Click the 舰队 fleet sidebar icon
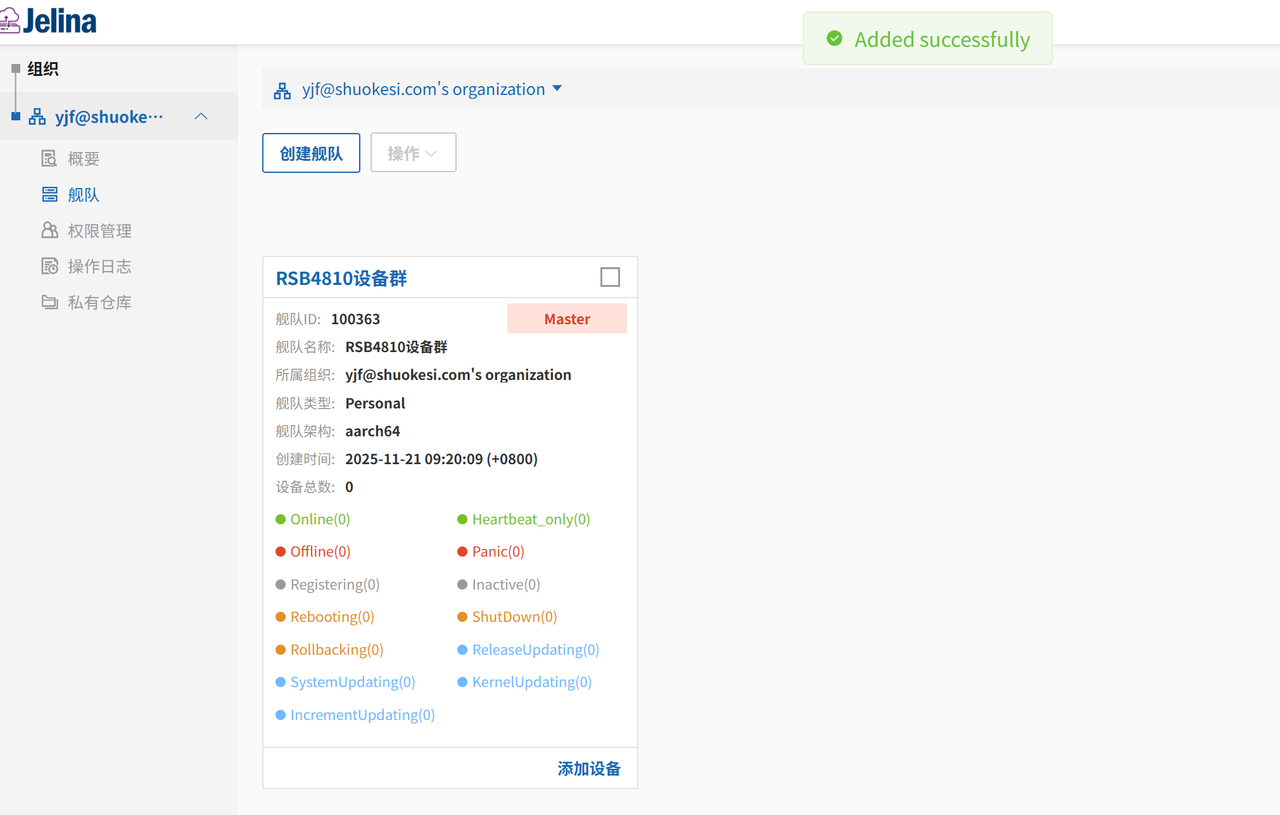 (49, 194)
